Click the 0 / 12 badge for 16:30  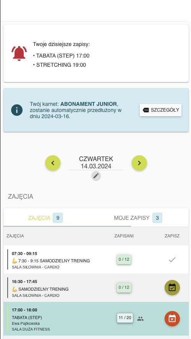(124, 288)
